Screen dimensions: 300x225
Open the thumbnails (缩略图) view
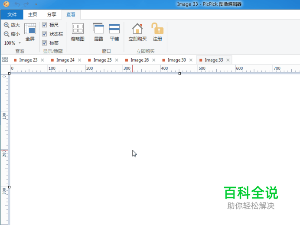coord(78,32)
